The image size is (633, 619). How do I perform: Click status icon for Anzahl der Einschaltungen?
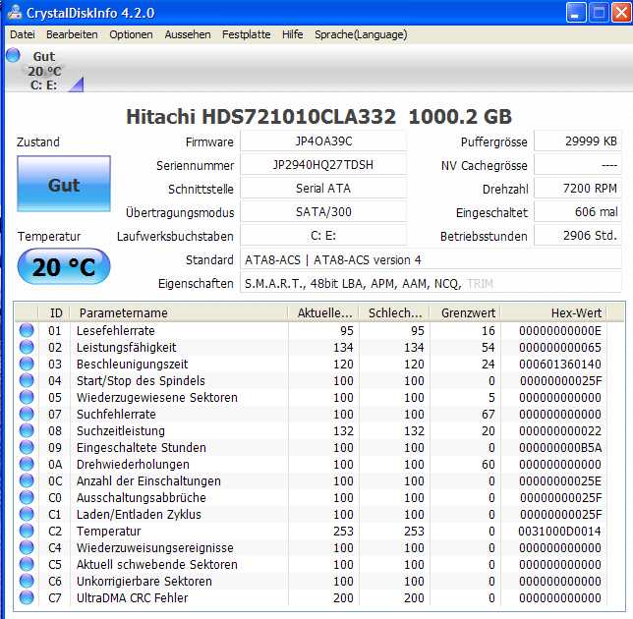coord(27,481)
